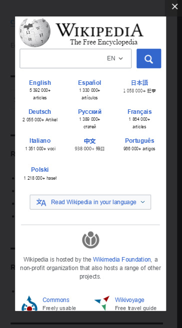The image size is (182, 328).
Task: Click The Free Encyclopedia tagline
Action: pyautogui.click(x=103, y=42)
